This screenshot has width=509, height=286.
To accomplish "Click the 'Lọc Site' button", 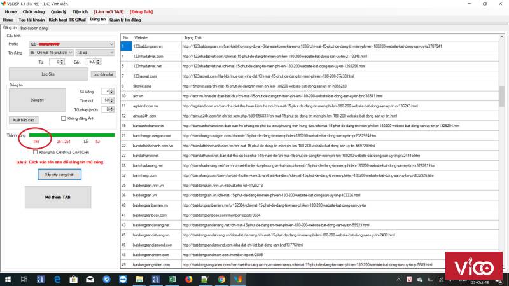I will pos(48,74).
